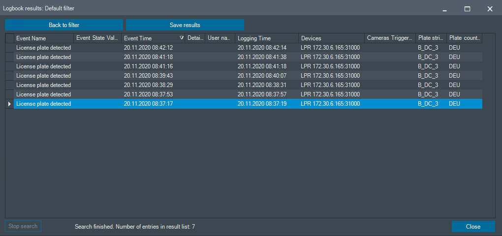
Task: Click the Cameras Triggered column header
Action: click(x=390, y=38)
